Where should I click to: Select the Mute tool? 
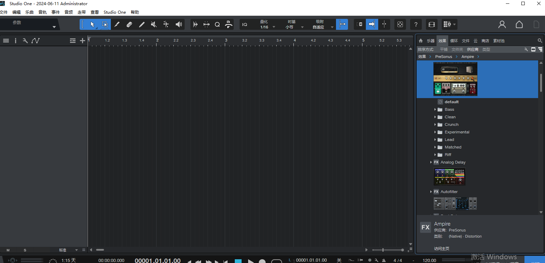[154, 24]
